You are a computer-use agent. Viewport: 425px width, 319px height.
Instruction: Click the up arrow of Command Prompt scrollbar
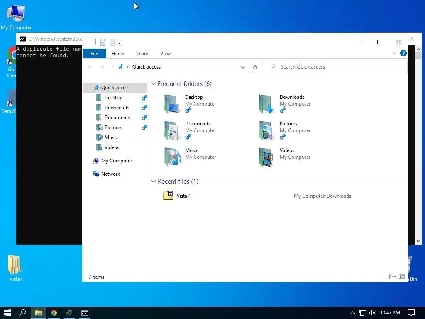418,49
